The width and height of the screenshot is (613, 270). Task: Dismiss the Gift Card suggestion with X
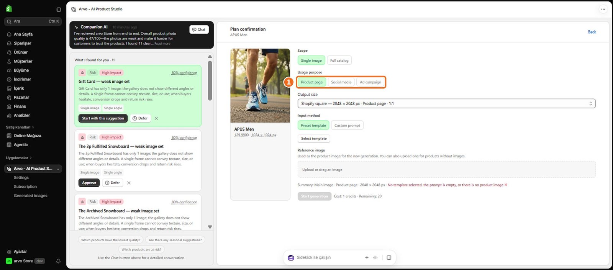click(x=156, y=118)
